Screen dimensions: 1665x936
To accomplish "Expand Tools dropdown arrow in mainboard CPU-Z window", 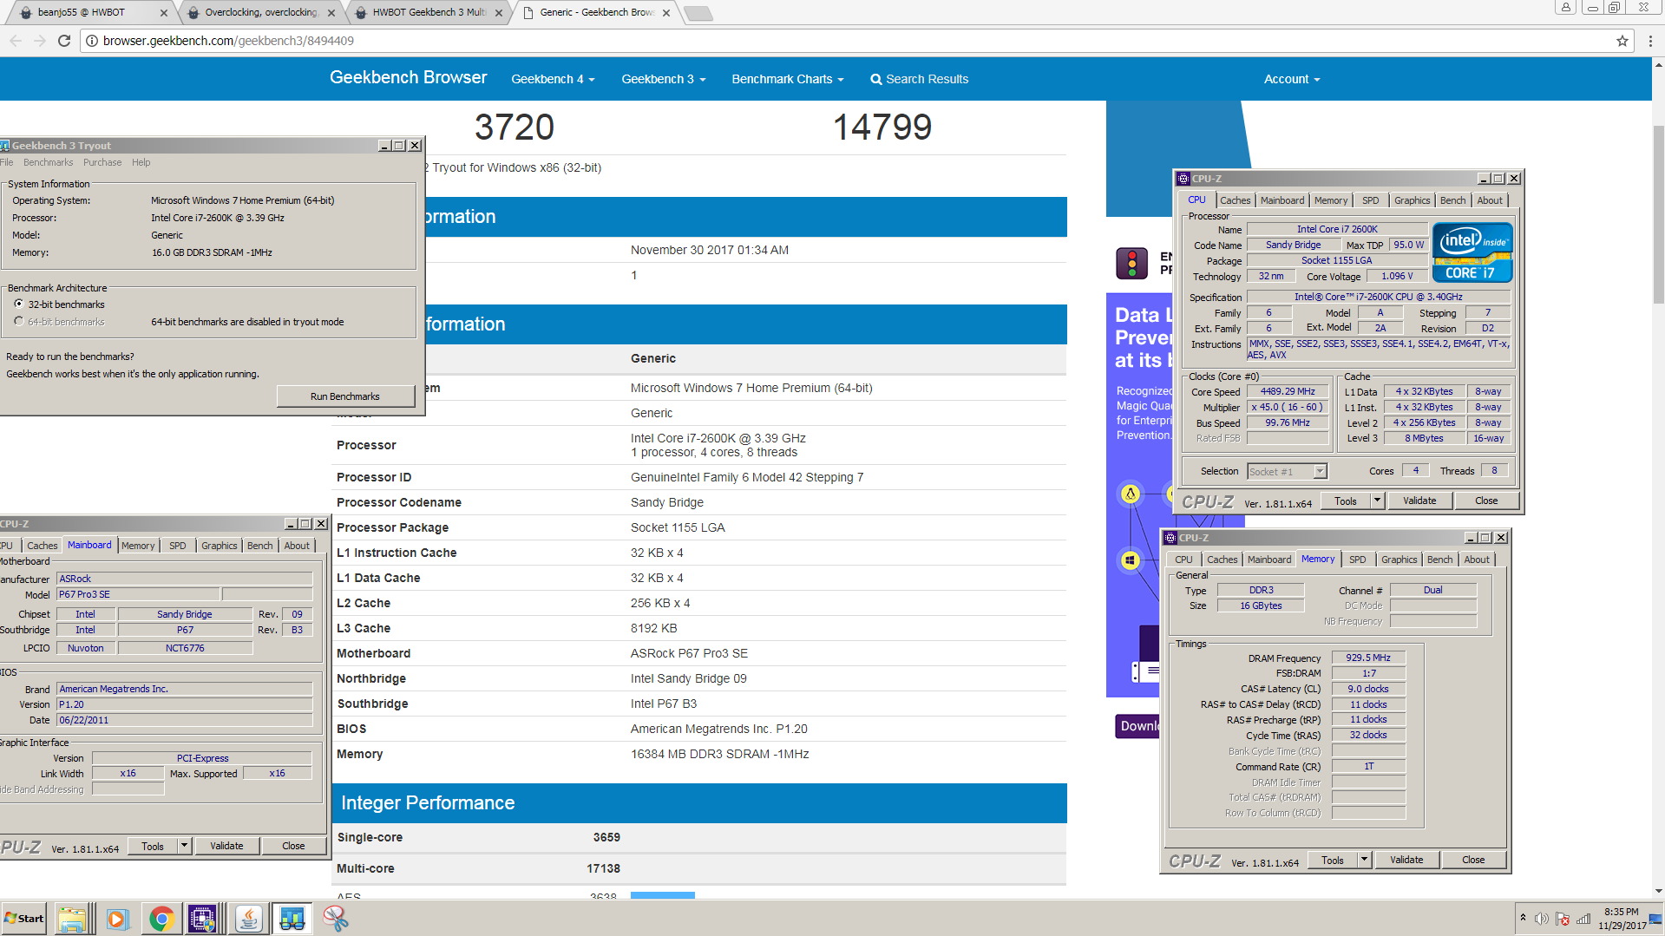I will [184, 846].
